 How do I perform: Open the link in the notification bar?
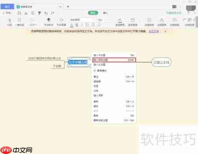tap(154, 31)
